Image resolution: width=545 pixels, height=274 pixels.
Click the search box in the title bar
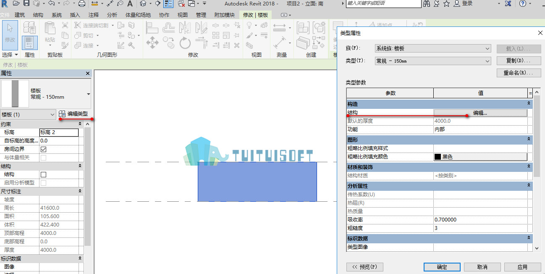coord(383,3)
